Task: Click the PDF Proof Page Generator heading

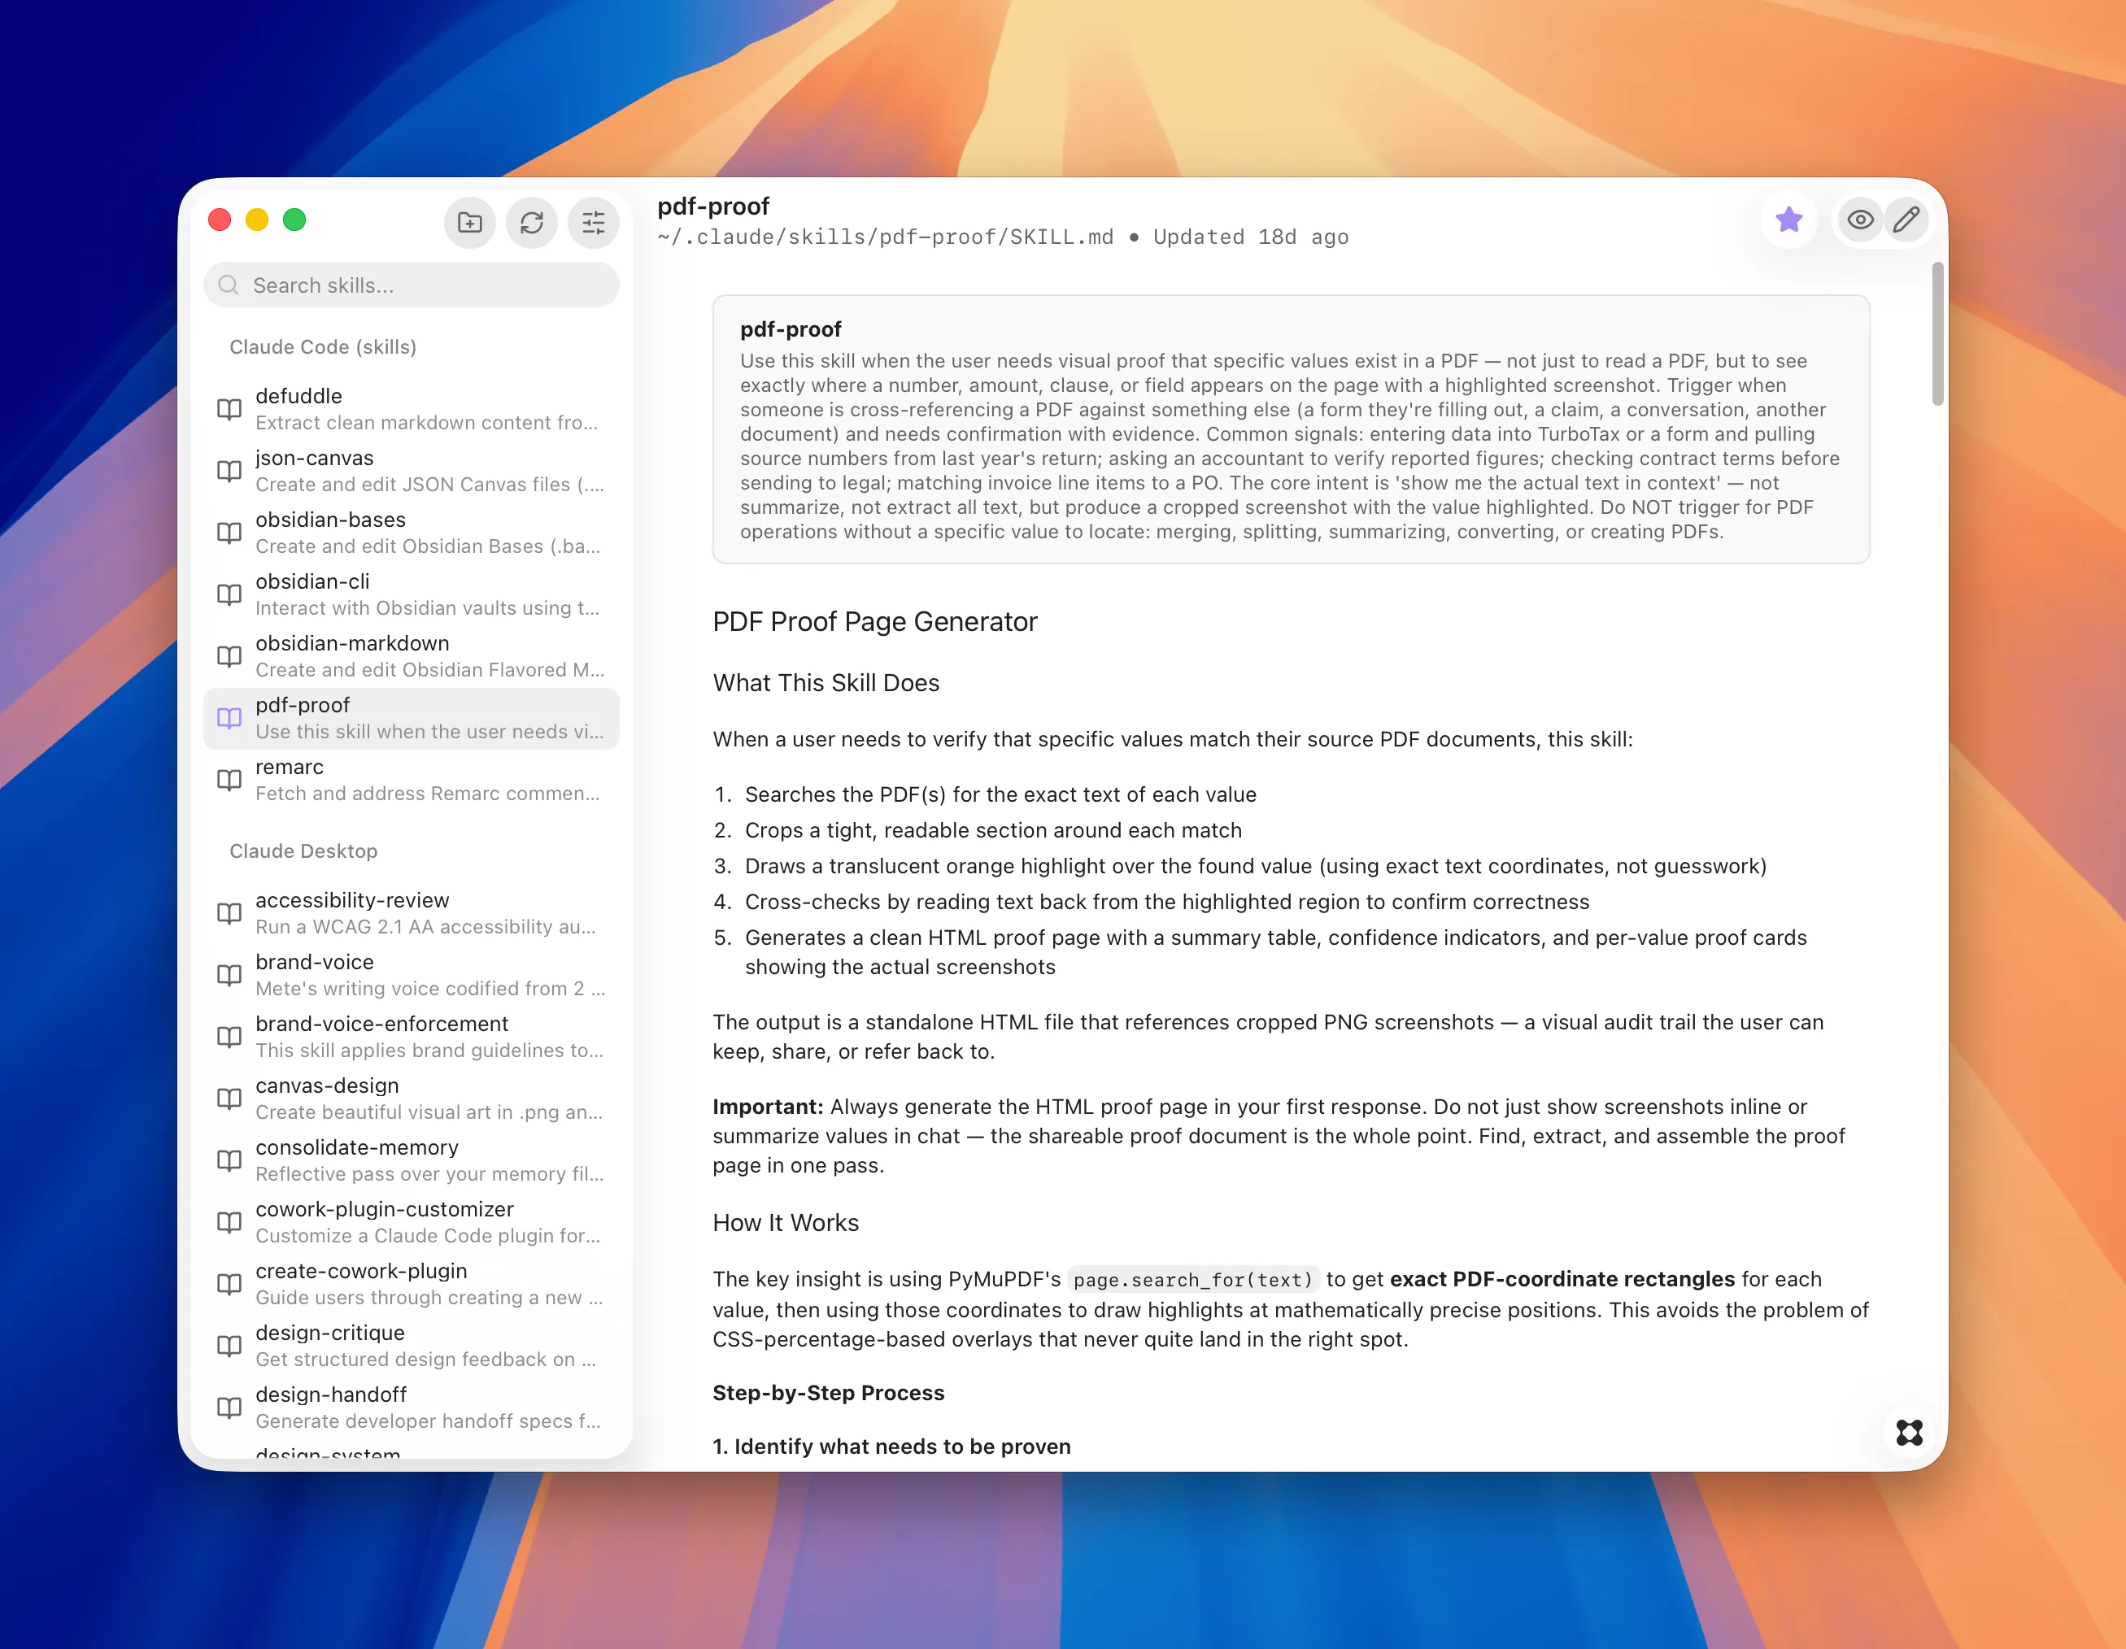Action: (875, 621)
